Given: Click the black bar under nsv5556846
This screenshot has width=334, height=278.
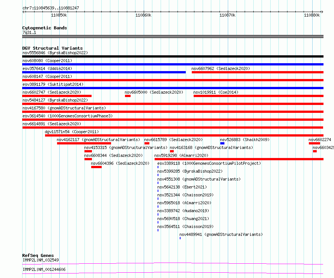Looking at the screenshot, I should click(173, 56).
